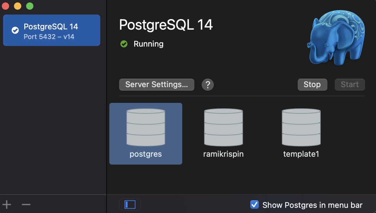Minimize window with the yellow button
Screen dimensions: 376x213
(18, 6)
